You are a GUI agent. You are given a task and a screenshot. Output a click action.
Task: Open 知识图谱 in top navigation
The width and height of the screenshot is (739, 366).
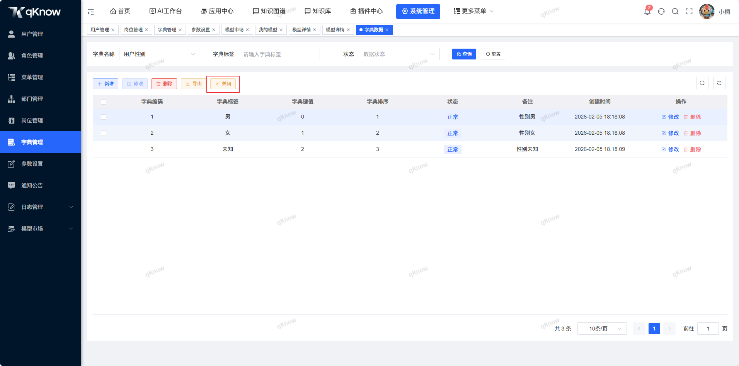point(269,11)
